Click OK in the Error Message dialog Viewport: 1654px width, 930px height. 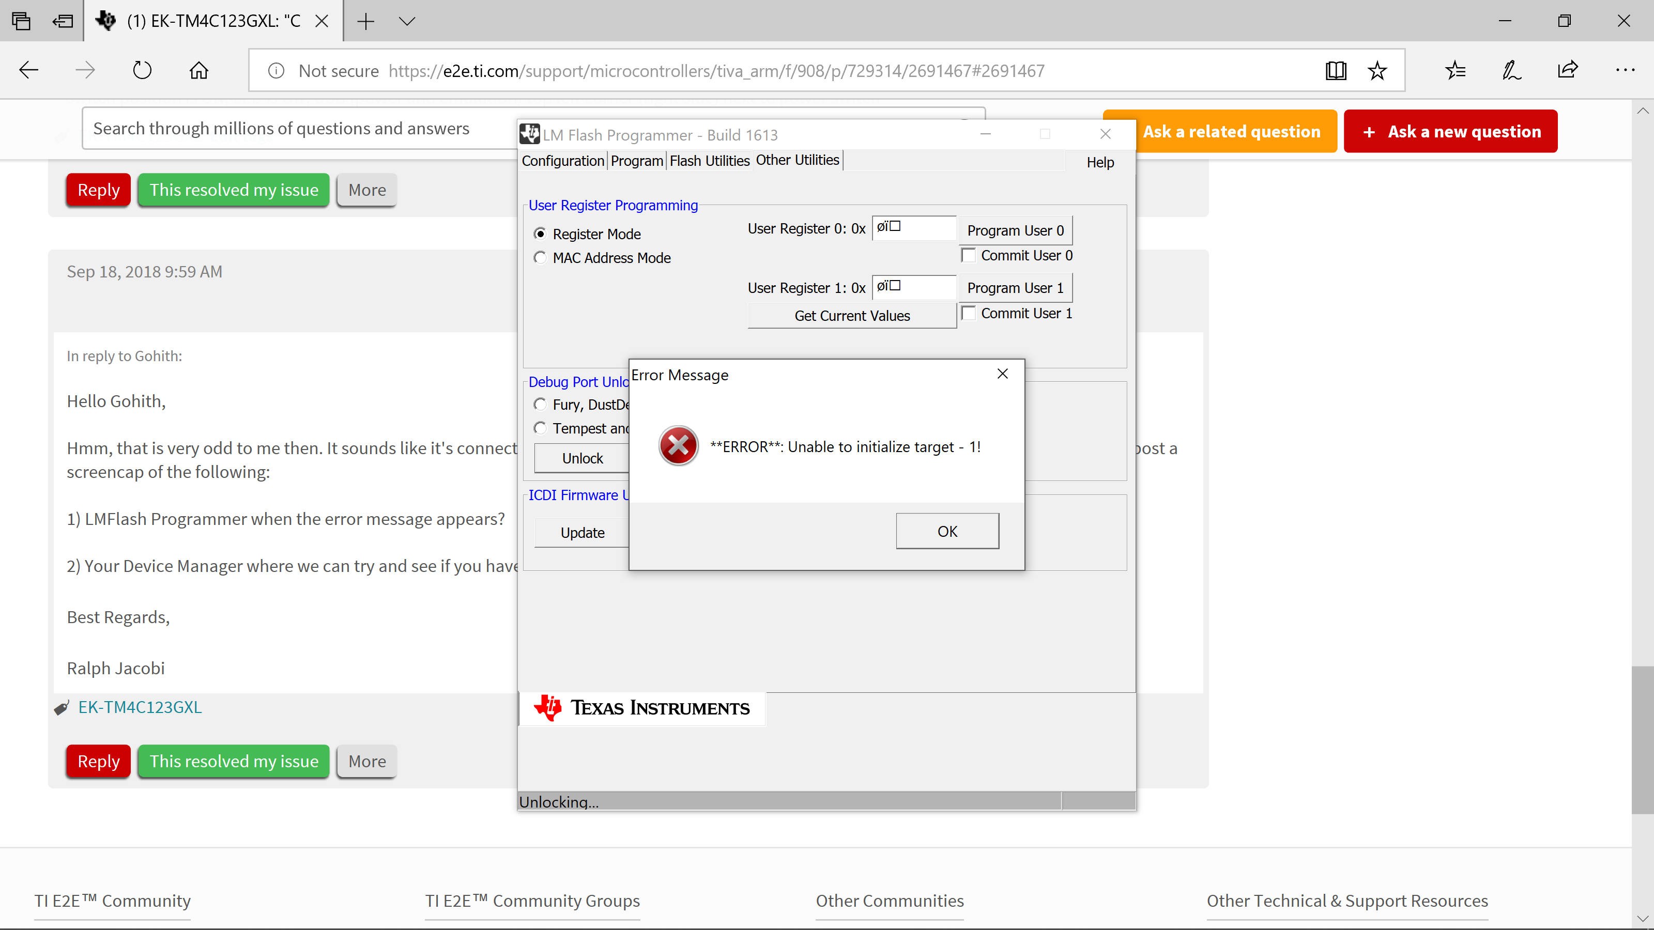tap(947, 531)
